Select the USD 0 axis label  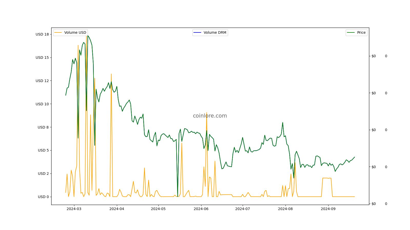(43, 197)
